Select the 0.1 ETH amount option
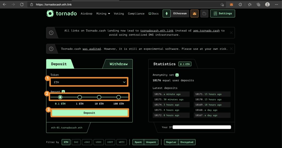282x148 pixels. pos(60,97)
